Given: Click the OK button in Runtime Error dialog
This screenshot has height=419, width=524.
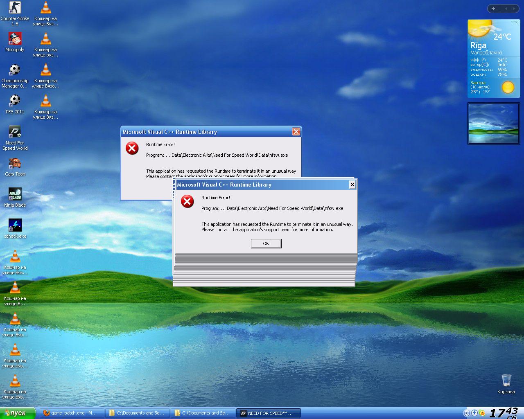Looking at the screenshot, I should (266, 243).
